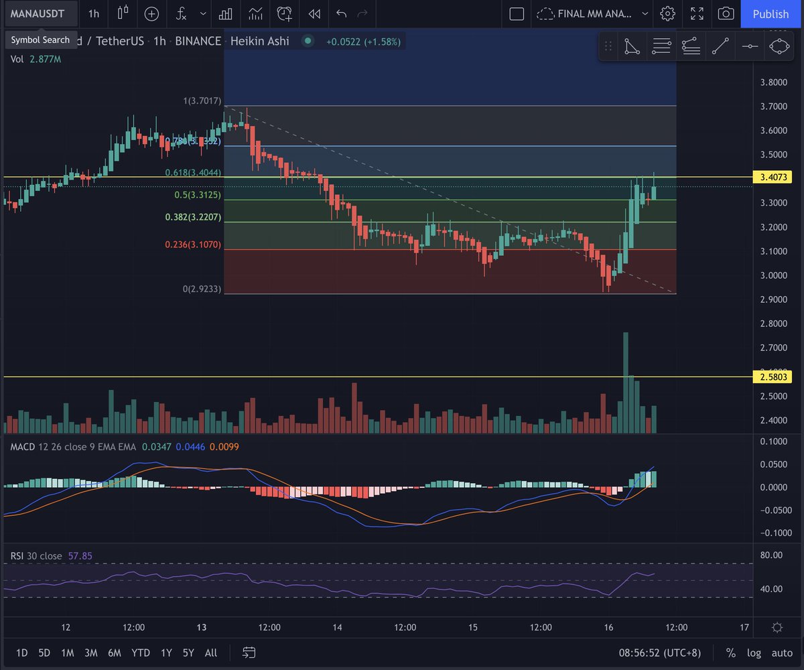The height and width of the screenshot is (670, 804).
Task: Select the ellipse shape drawing tool
Action: 779,46
